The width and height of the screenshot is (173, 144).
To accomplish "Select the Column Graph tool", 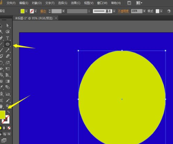I will coord(8,94).
